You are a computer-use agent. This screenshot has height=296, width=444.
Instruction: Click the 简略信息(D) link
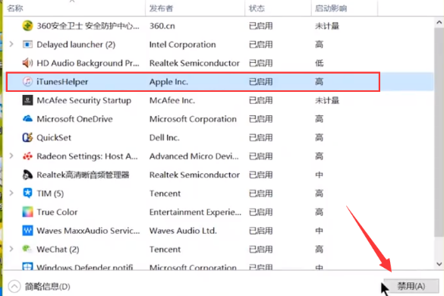[x=47, y=286]
